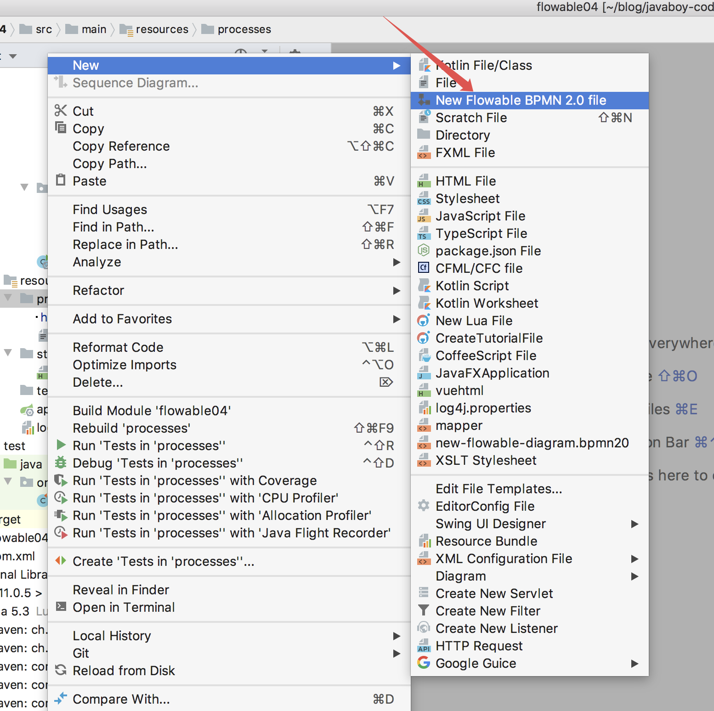Expand the Swing UI Designer submenu arrow
The image size is (714, 711).
coord(635,524)
